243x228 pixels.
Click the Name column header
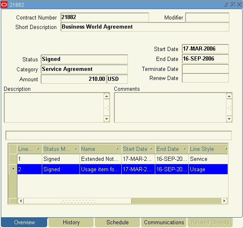coord(101,149)
